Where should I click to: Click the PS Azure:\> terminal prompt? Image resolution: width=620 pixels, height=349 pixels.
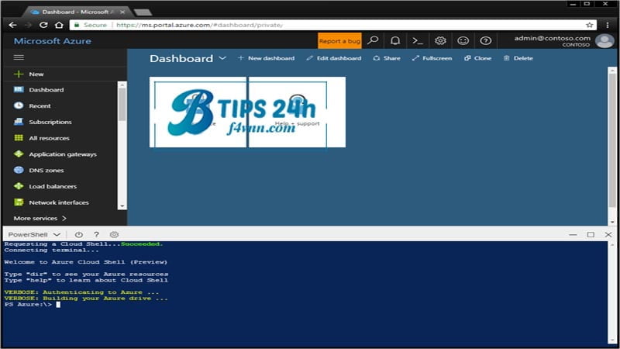pos(28,304)
